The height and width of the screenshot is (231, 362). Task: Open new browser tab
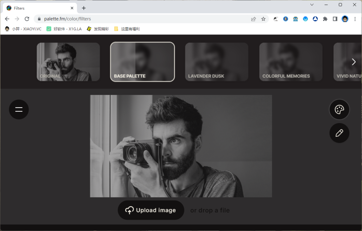84,8
